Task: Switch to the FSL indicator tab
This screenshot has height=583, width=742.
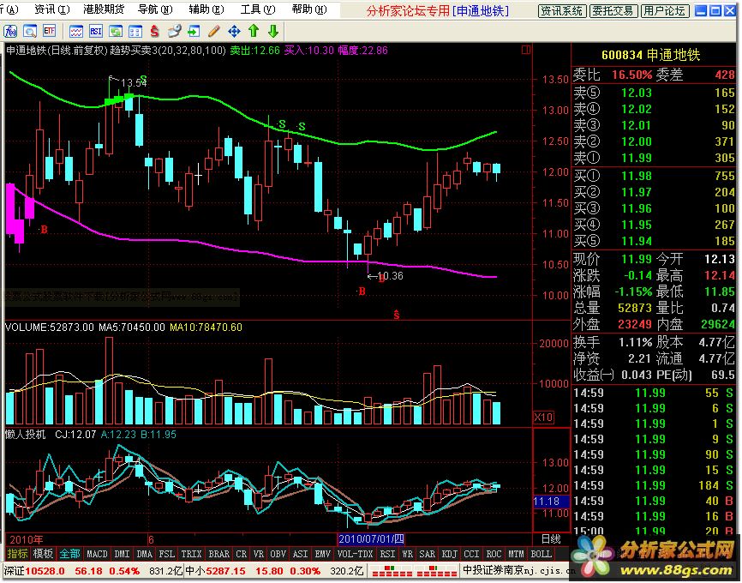Action: pyautogui.click(x=166, y=554)
